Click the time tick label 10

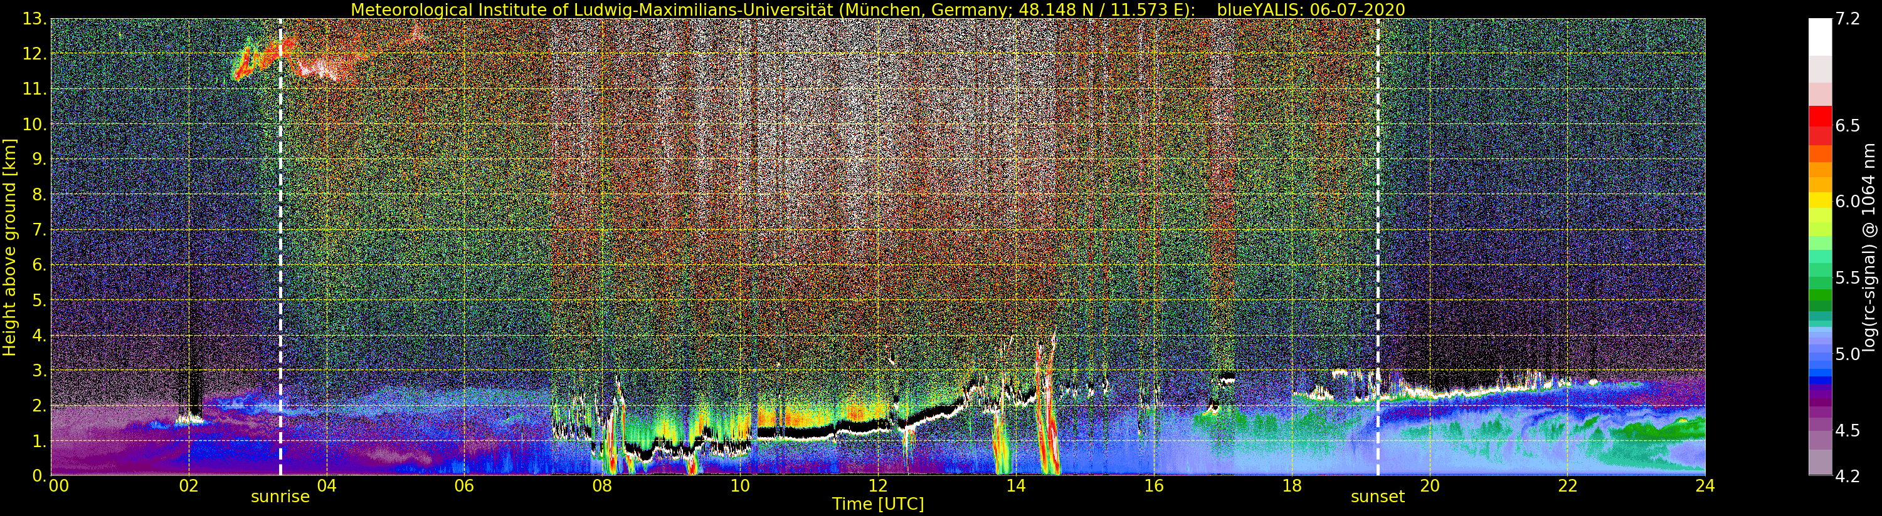740,486
